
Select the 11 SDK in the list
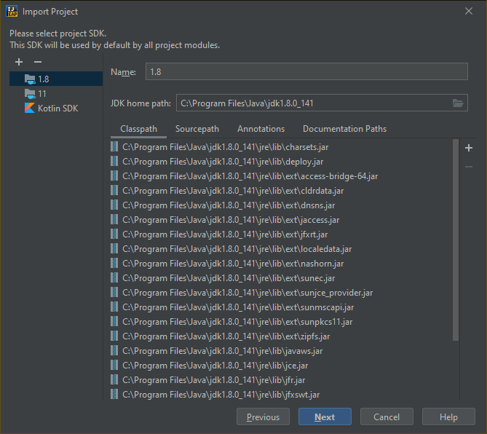pos(42,94)
